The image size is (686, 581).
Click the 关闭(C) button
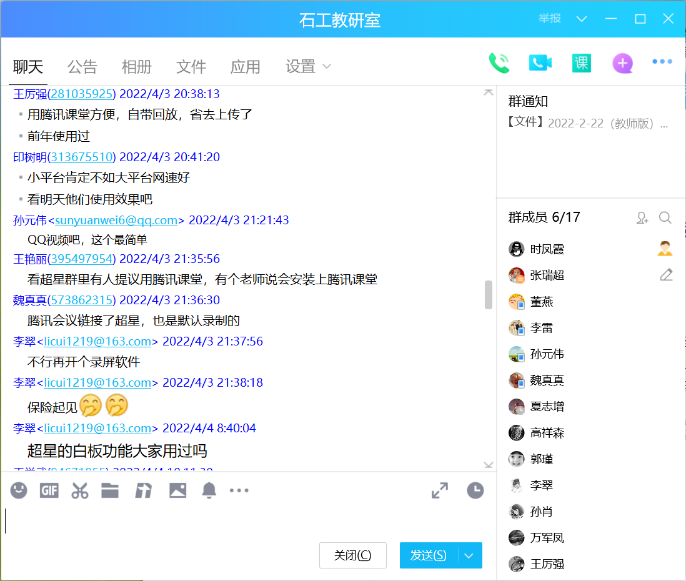352,555
